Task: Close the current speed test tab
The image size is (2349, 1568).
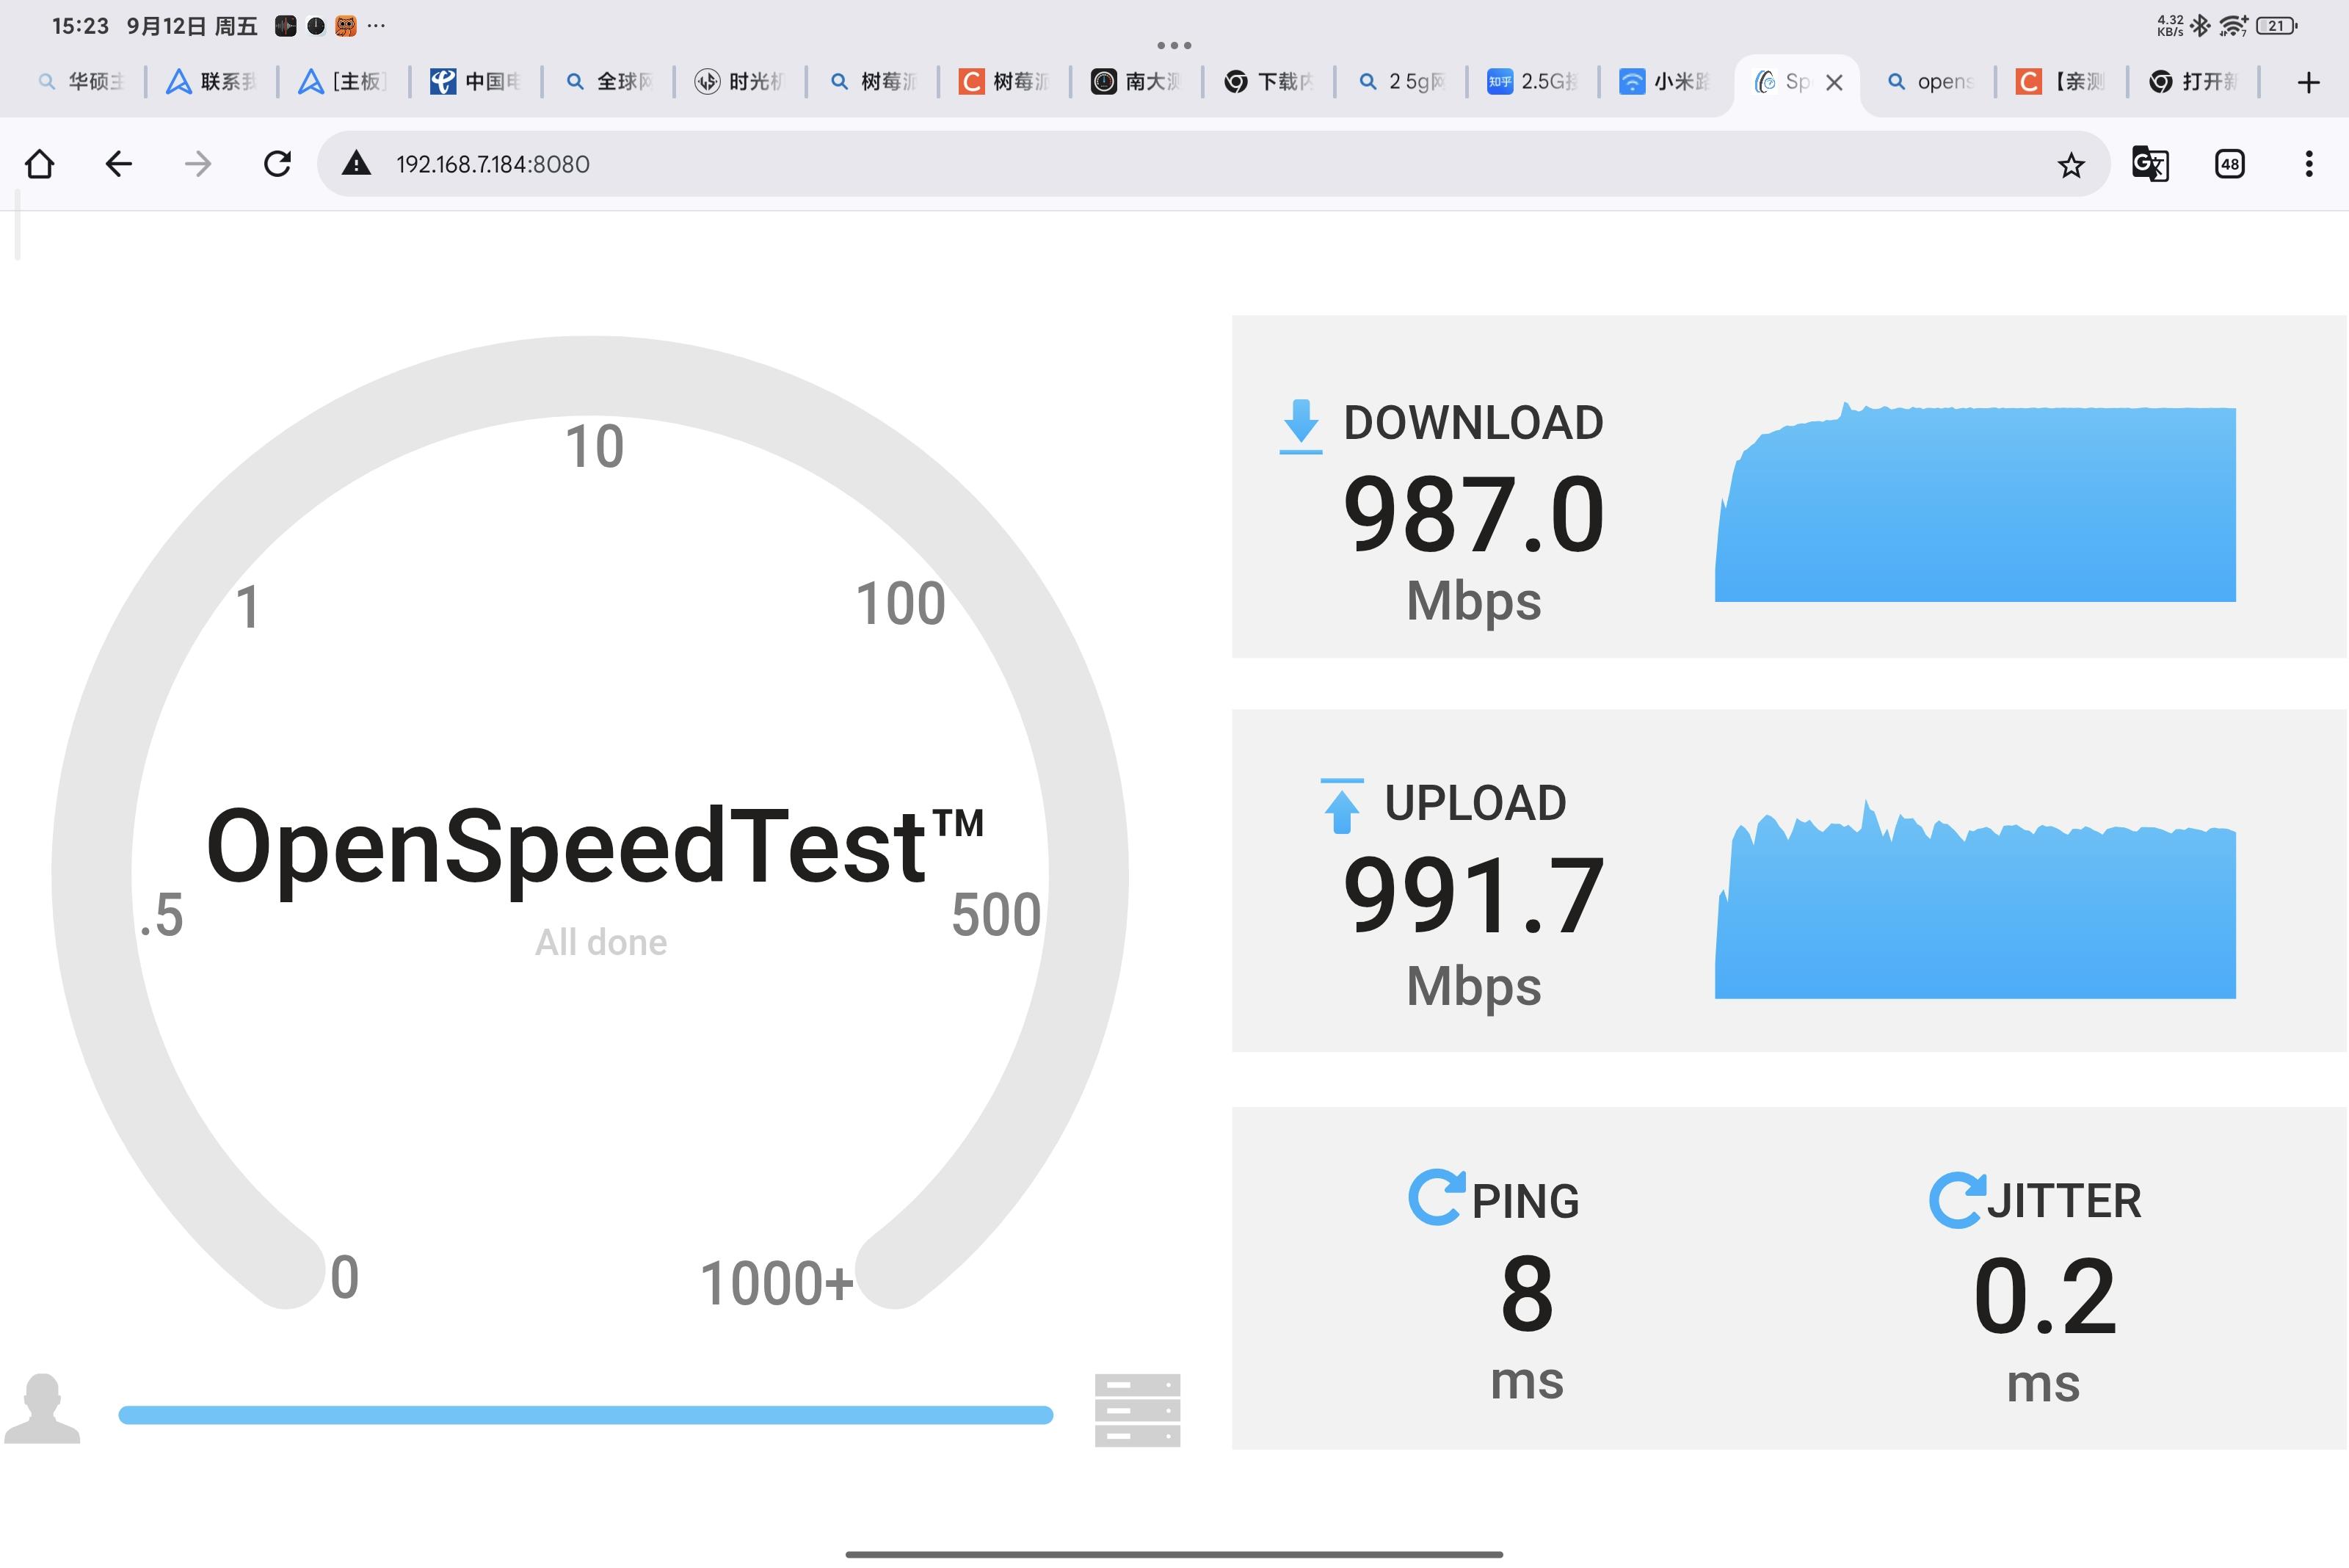Action: click(x=1834, y=83)
